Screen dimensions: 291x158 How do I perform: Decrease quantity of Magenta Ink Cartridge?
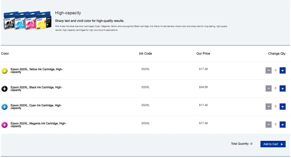point(269,125)
